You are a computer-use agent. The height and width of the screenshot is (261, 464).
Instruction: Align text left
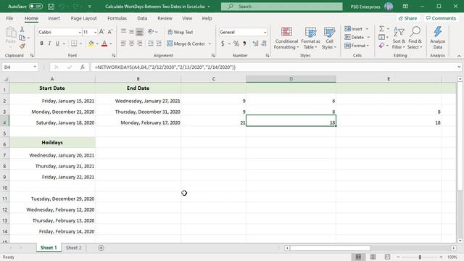pyautogui.click(x=123, y=43)
